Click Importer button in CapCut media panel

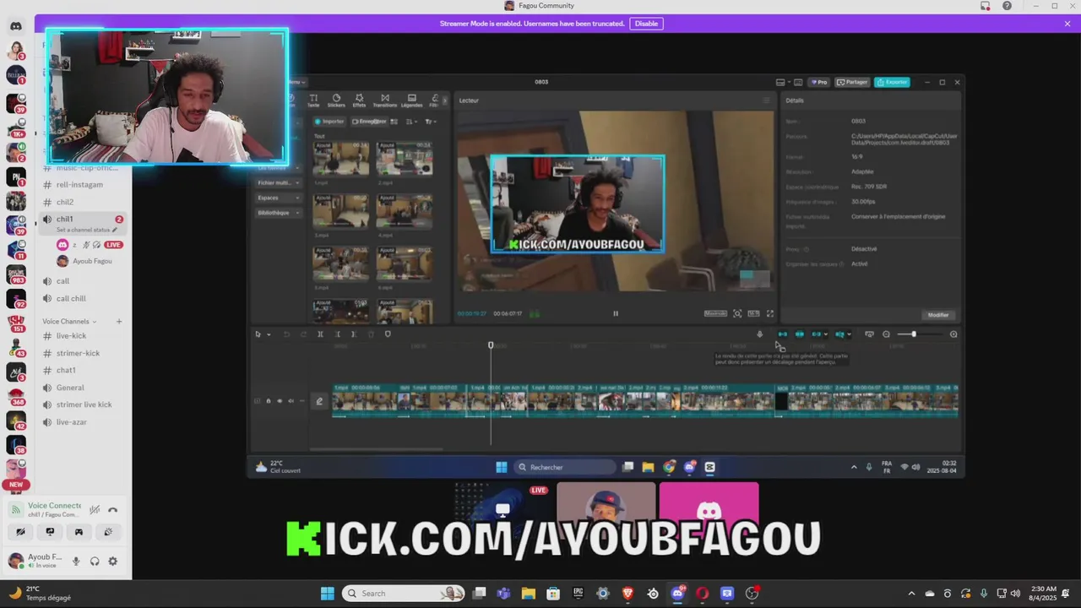(330, 122)
